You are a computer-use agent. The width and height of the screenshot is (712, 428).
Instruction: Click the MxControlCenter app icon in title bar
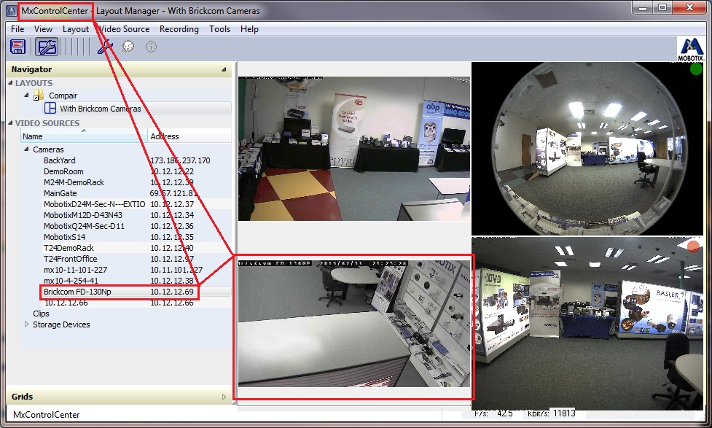coord(12,10)
